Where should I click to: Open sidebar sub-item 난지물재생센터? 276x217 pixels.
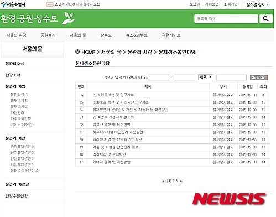click(x=23, y=153)
